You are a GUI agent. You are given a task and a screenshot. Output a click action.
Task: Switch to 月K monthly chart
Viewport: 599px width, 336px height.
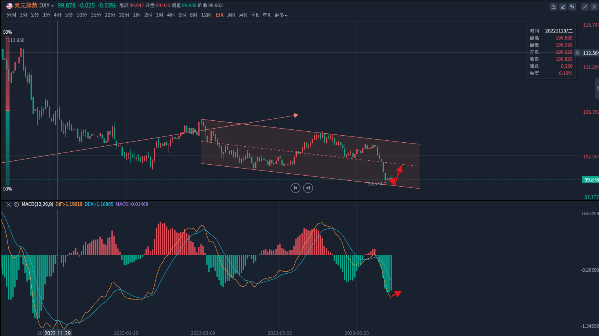243,15
